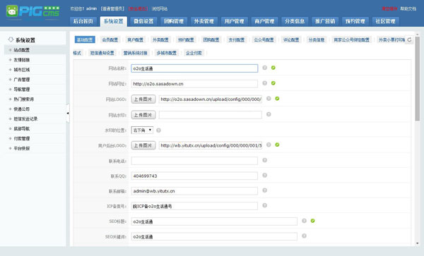Switch to 社区管理 top tab
The height and width of the screenshot is (256, 424).
pos(386,21)
